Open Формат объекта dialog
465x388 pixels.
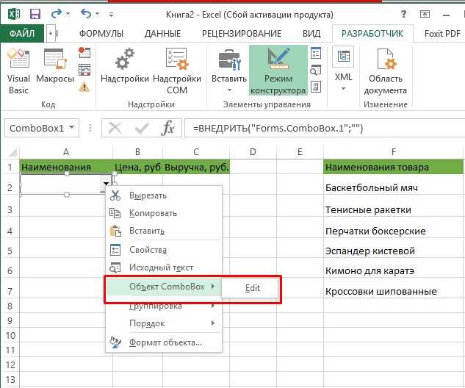[164, 342]
